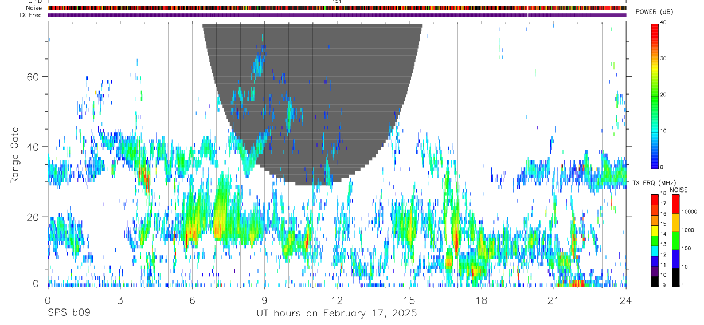Select the orange noise legend swatch
Viewport: 704px width, 325px height.
click(x=675, y=223)
